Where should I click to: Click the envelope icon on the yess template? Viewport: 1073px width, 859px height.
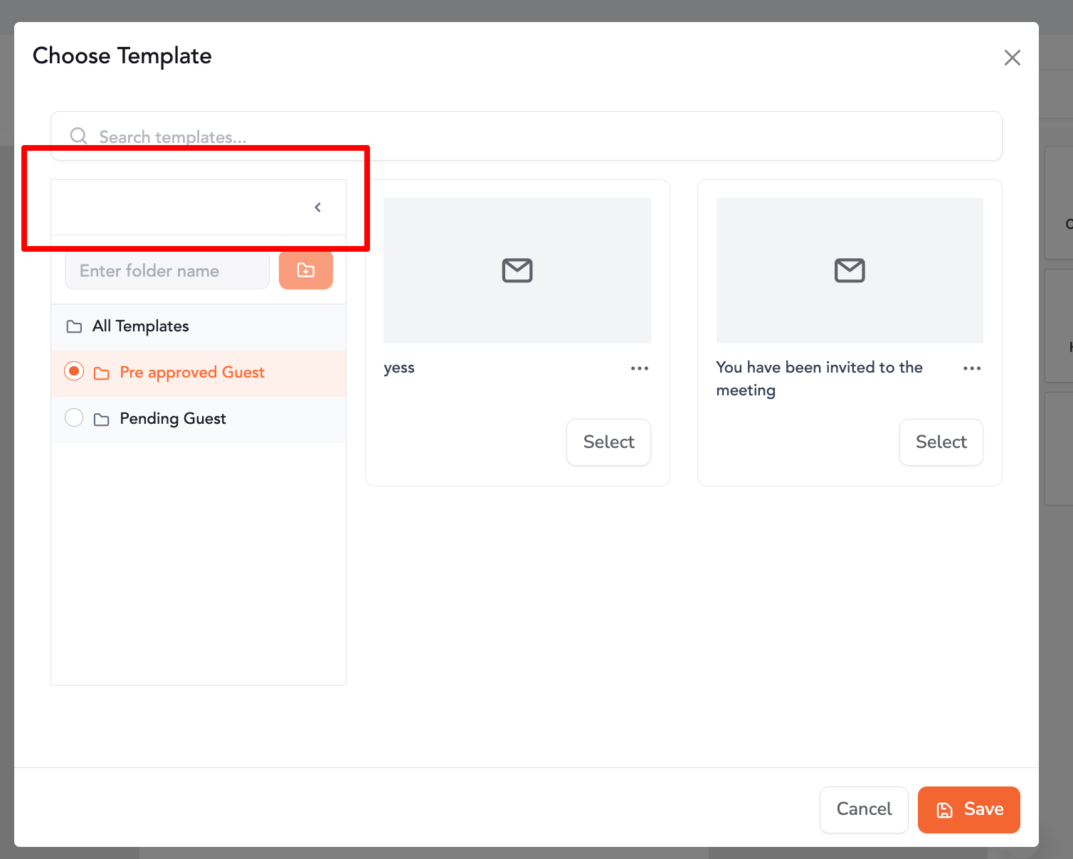[x=517, y=270]
